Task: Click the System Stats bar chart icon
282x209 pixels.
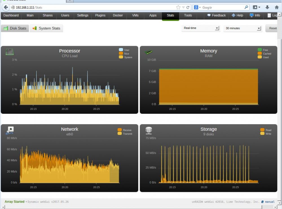Action: [34, 28]
